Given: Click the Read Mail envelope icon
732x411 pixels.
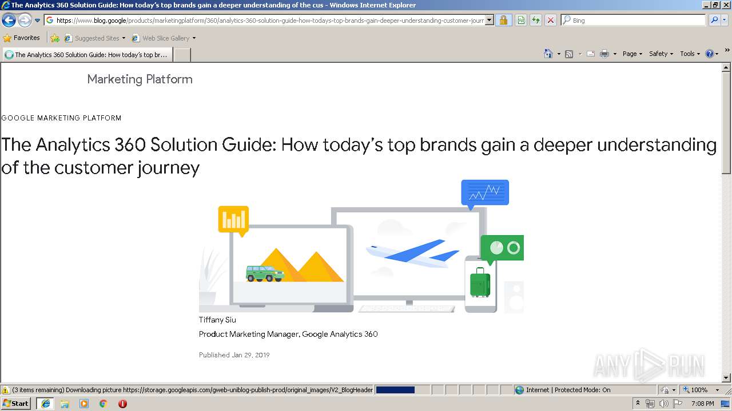Looking at the screenshot, I should pos(591,54).
